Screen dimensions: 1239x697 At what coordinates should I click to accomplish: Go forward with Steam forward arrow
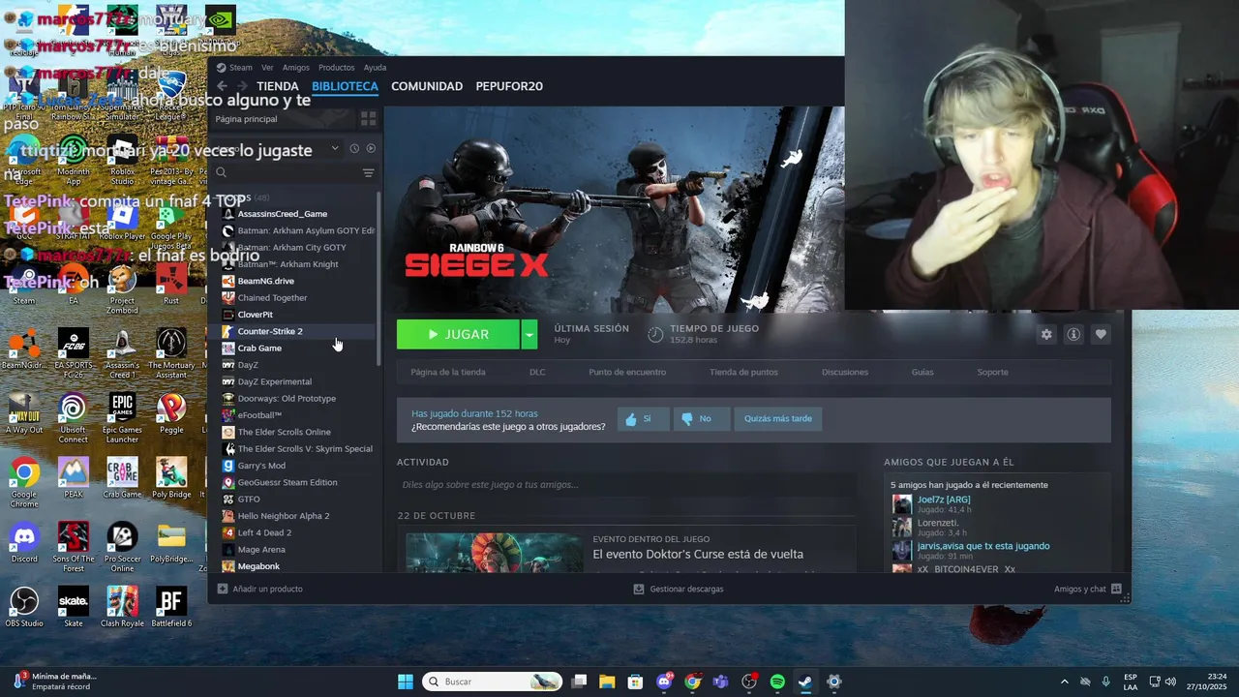point(242,86)
